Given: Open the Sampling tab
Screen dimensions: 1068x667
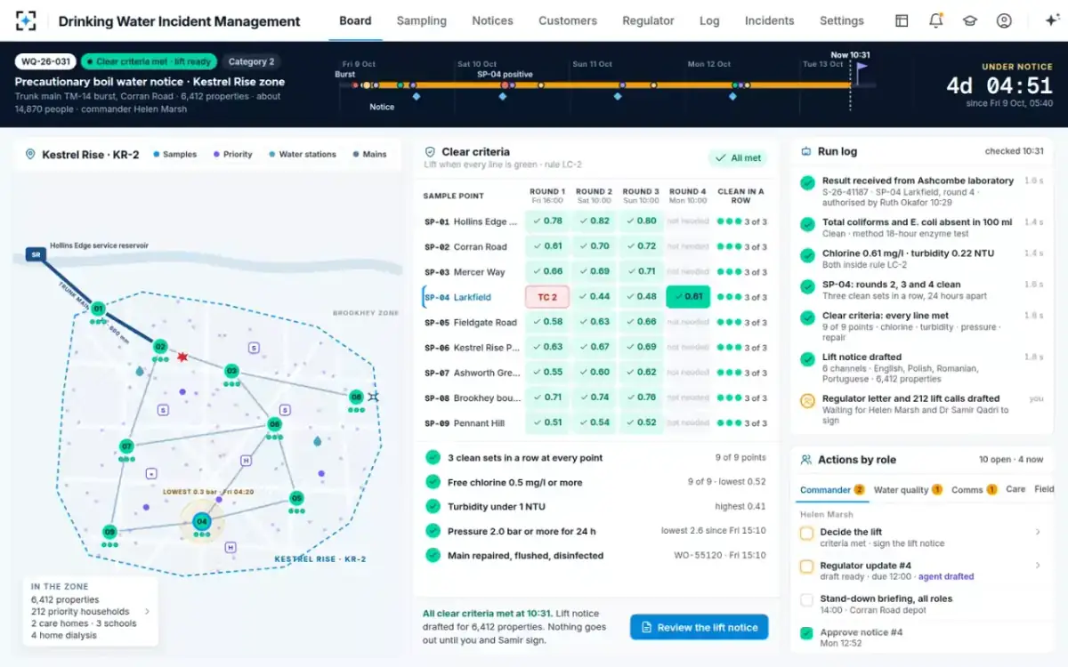Looking at the screenshot, I should 422,20.
